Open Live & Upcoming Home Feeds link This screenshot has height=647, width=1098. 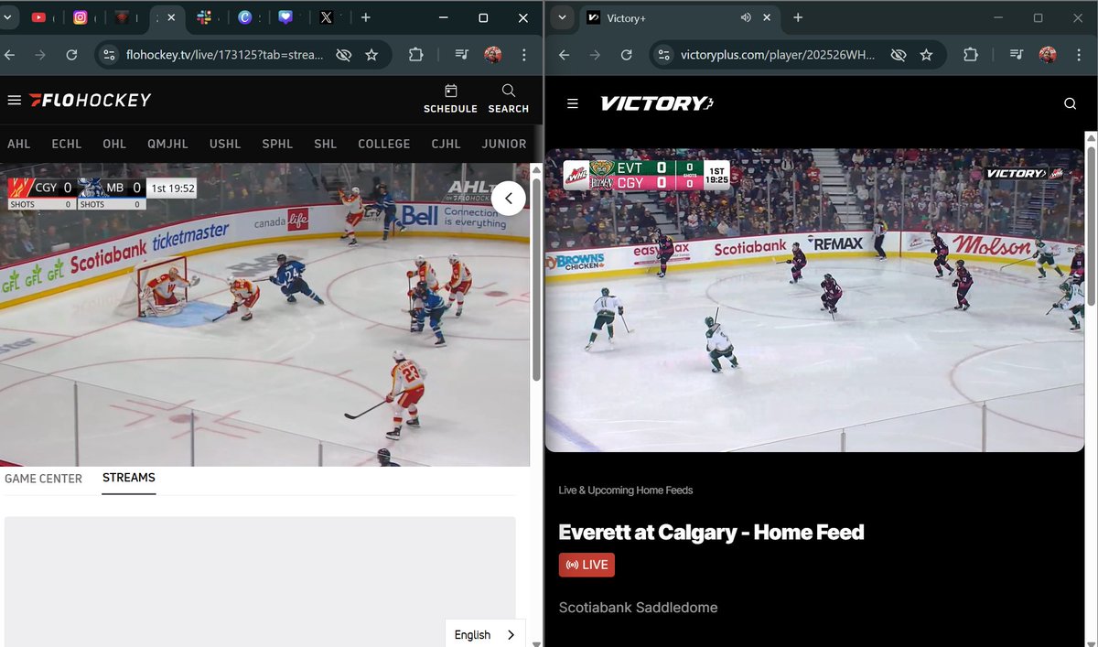coord(626,491)
